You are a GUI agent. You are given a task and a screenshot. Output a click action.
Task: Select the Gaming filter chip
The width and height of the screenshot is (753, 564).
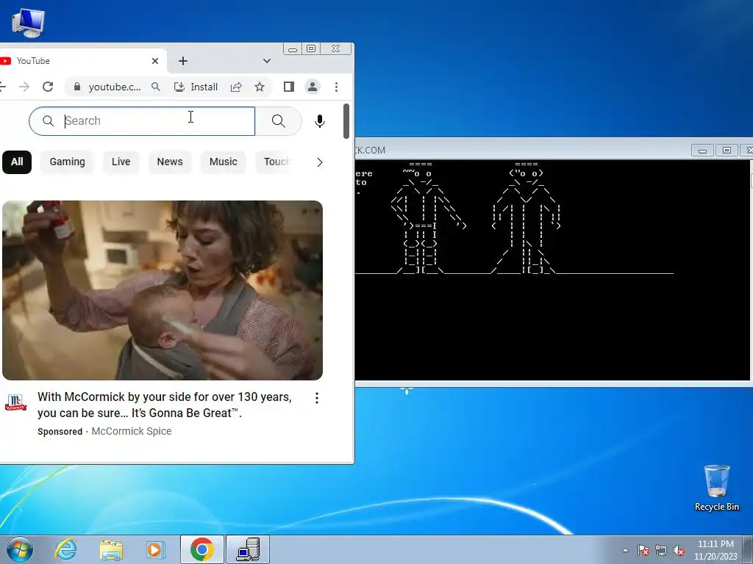(x=67, y=162)
